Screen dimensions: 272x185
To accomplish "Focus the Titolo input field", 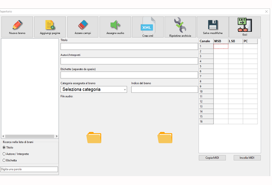I will coord(129,46).
